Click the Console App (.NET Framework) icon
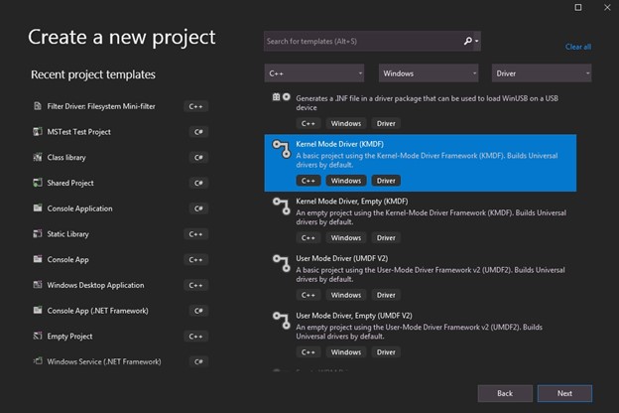 click(38, 310)
